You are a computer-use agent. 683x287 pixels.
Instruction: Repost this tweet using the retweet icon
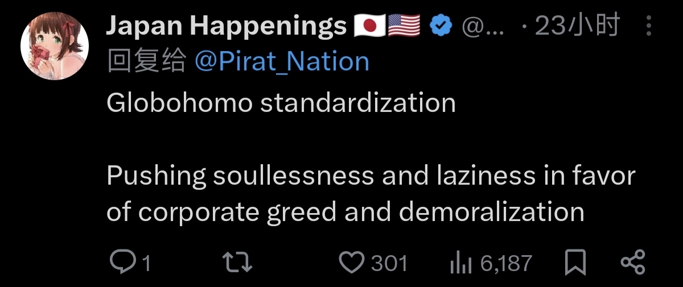[x=237, y=263]
